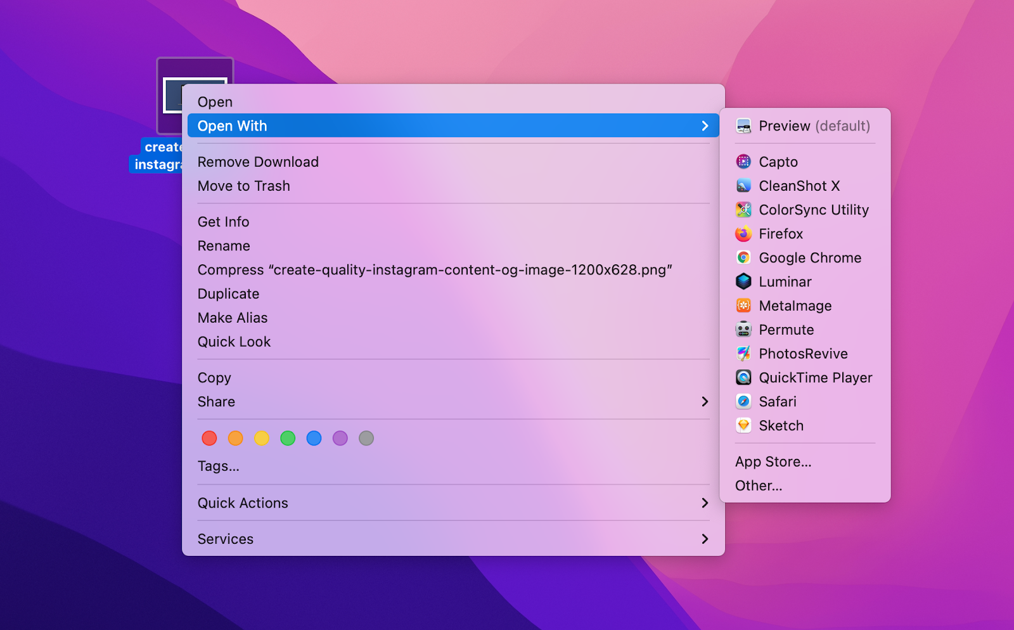Open the file with Capto

click(778, 162)
